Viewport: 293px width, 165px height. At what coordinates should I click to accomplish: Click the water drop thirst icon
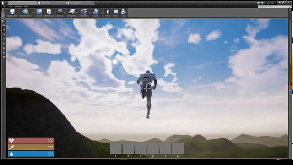click(x=11, y=154)
